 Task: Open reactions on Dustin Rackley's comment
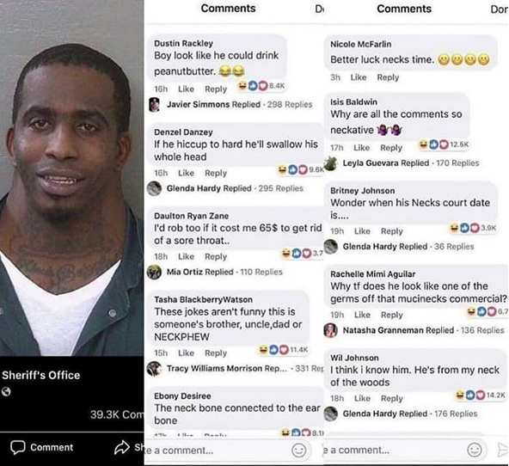coord(261,86)
